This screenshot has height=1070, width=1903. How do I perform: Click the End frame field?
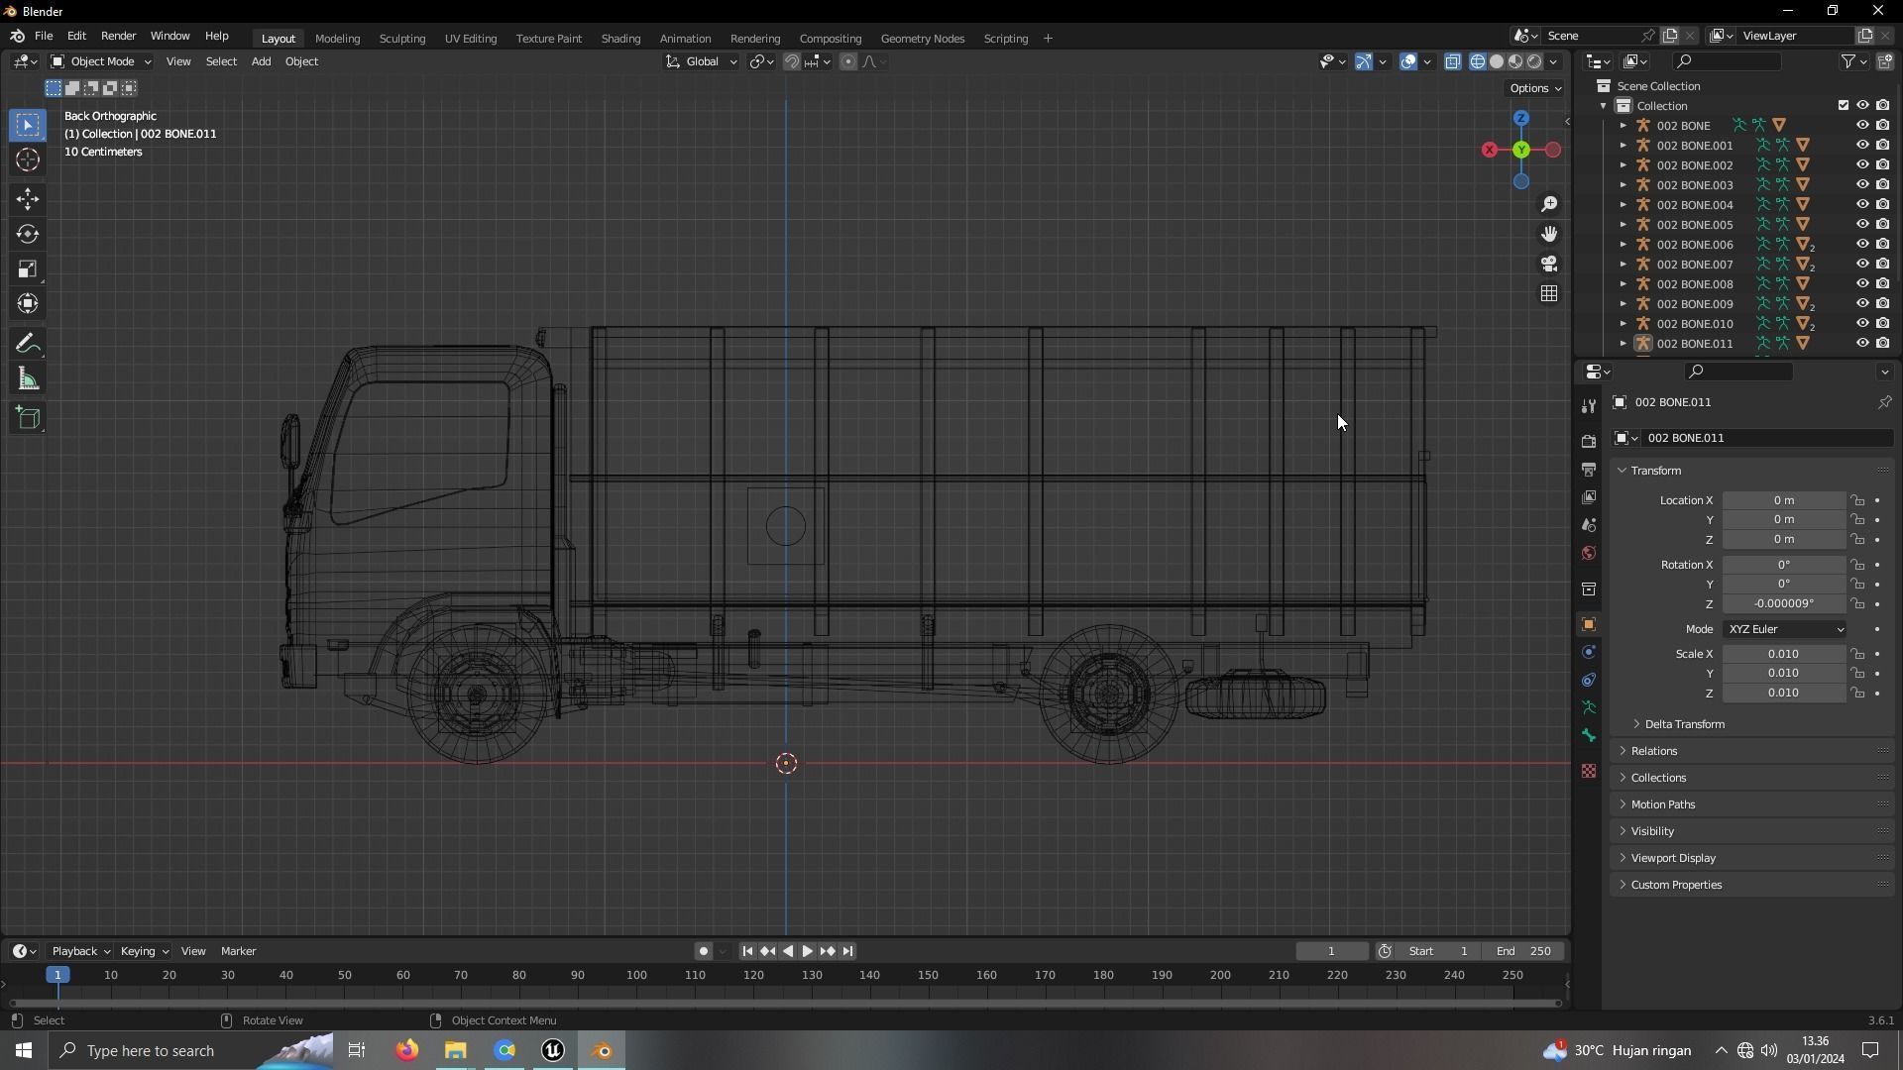coord(1523,951)
